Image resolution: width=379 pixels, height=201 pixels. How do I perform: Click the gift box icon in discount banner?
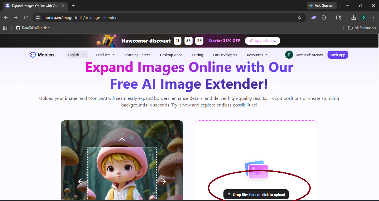(x=106, y=41)
